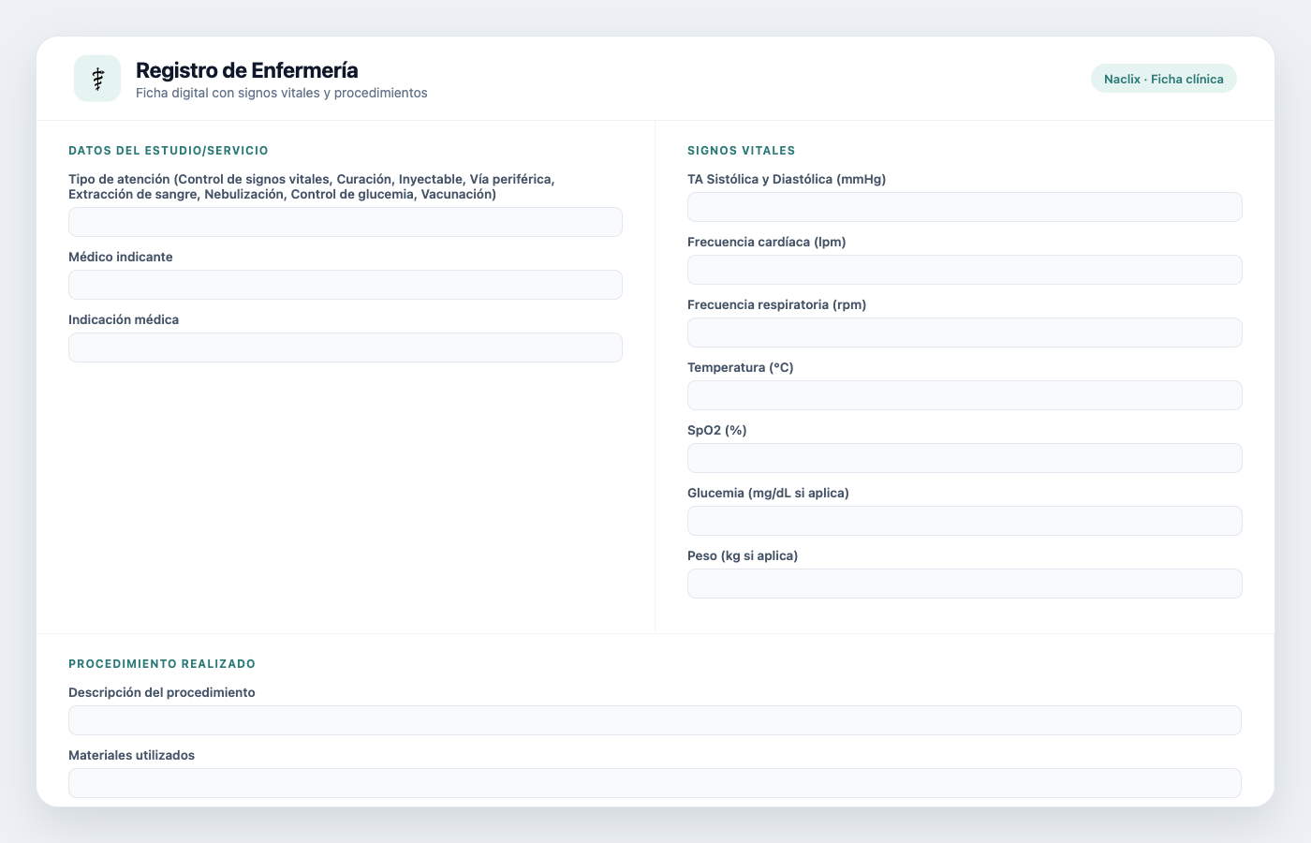Click the SpO2 (%) label text
Viewport: 1311px width, 843px height.
coord(717,430)
